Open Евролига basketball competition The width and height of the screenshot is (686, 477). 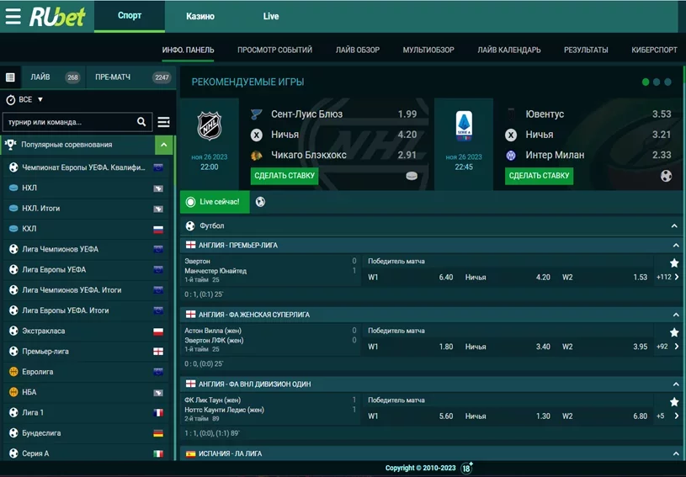tap(86, 372)
